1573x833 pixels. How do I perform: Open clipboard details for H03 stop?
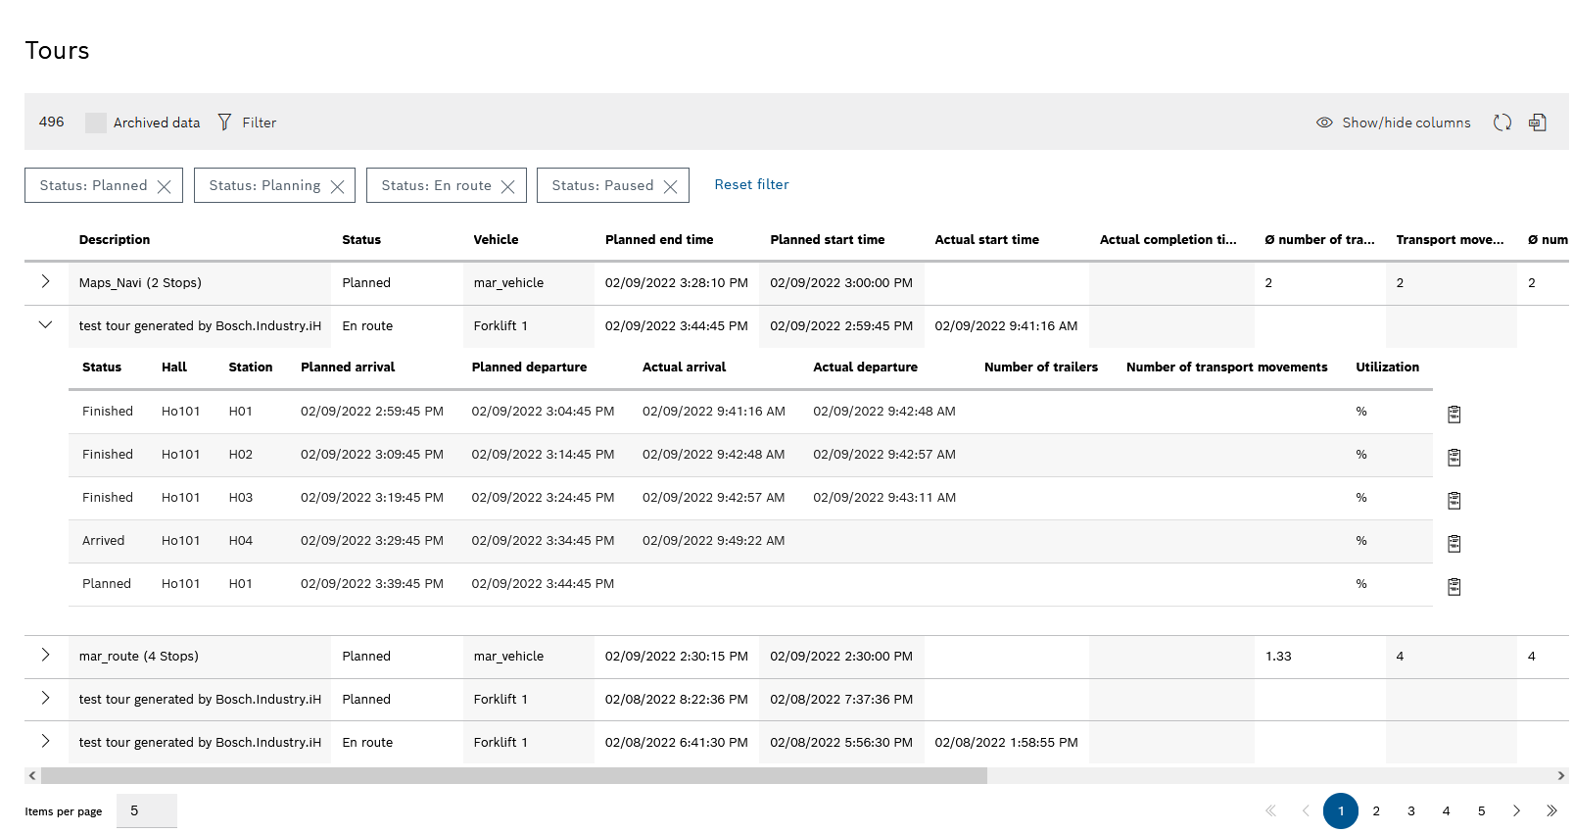click(x=1454, y=501)
